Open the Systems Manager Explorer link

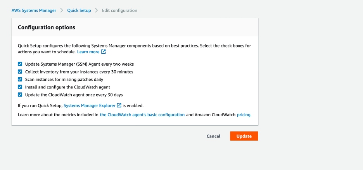pos(90,105)
